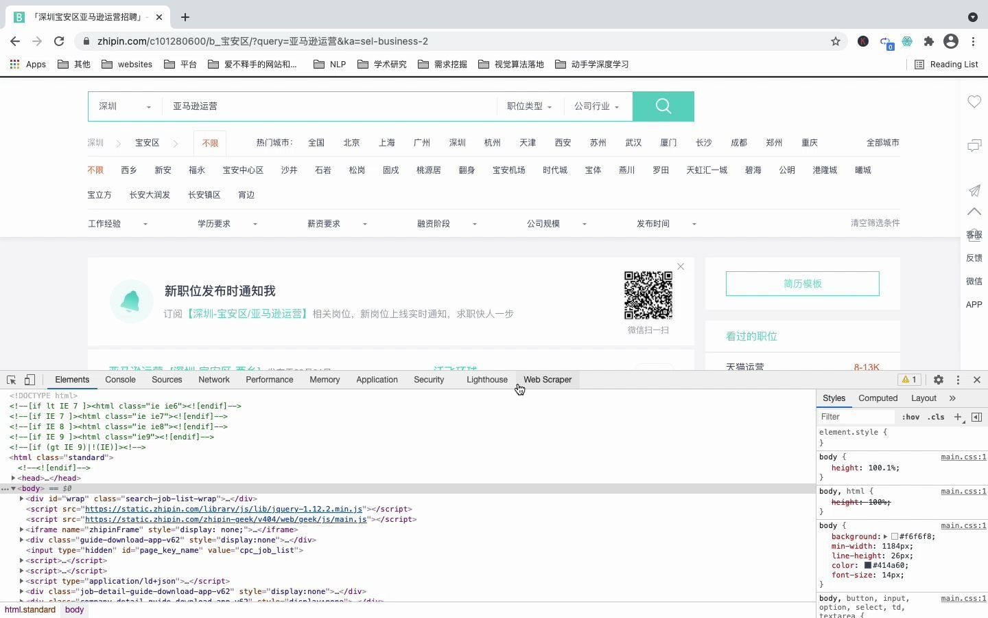
Task: Open the Apps shortcut in the bookmarks bar
Action: pyautogui.click(x=27, y=65)
